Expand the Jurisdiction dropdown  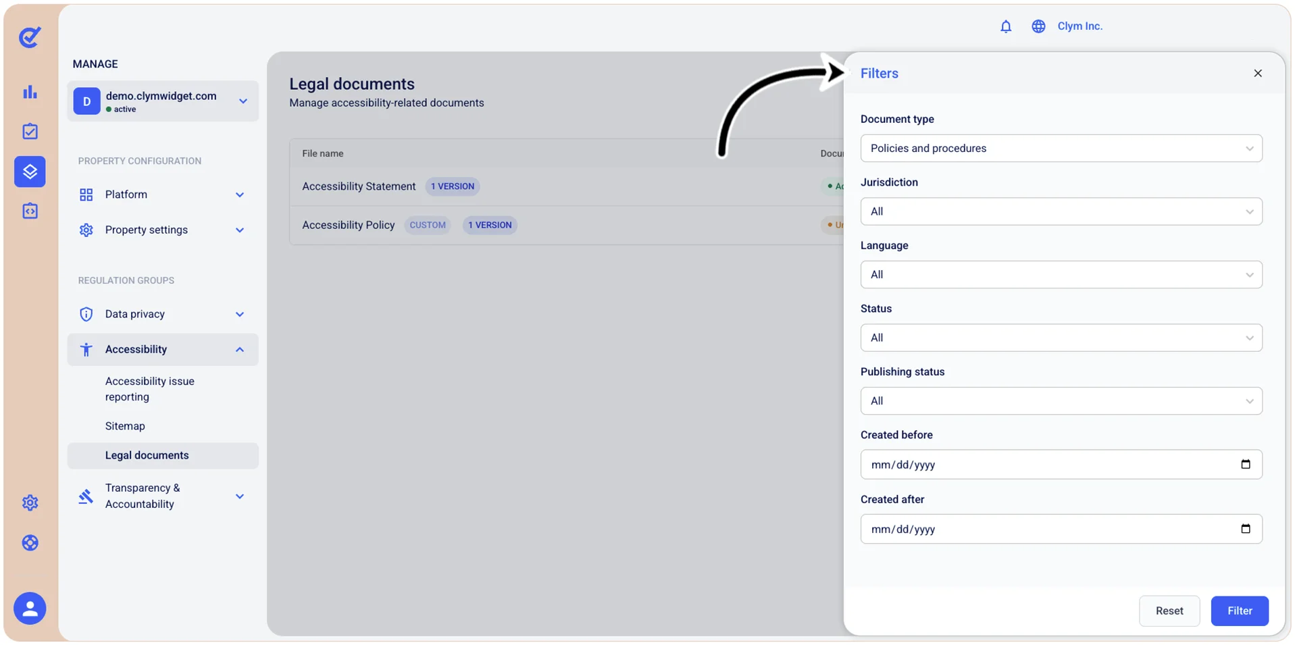1061,211
